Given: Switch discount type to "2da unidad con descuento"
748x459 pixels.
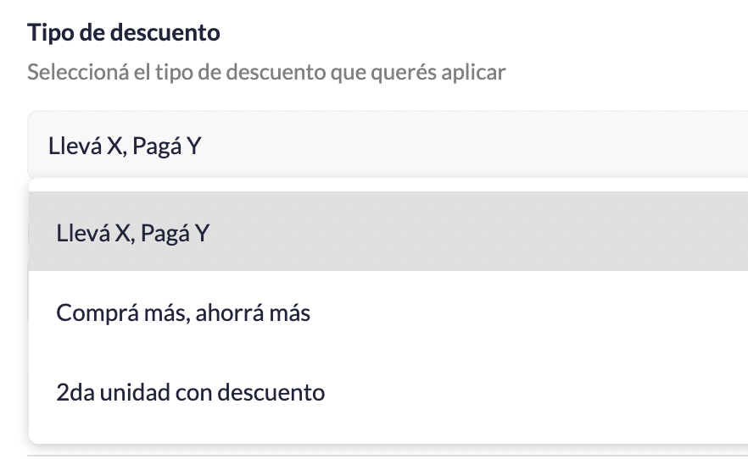Looking at the screenshot, I should coord(190,393).
